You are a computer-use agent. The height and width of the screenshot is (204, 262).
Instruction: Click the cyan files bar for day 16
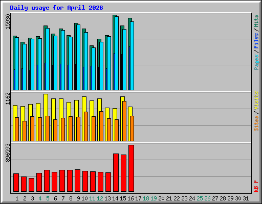point(132,56)
